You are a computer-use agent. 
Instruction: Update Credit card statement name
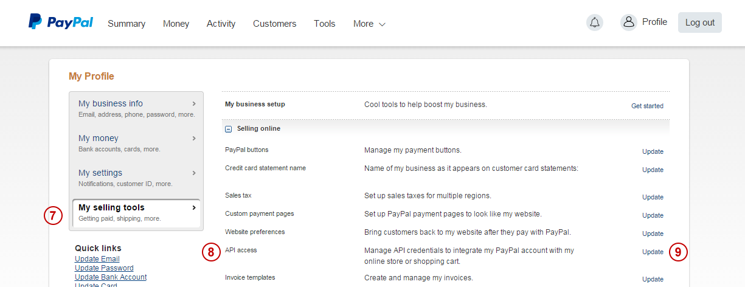653,170
